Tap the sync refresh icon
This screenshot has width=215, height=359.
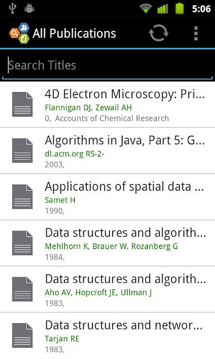(158, 33)
